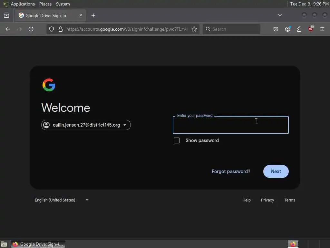Enable the Show password checkbox
Image resolution: width=330 pixels, height=248 pixels.
click(177, 140)
